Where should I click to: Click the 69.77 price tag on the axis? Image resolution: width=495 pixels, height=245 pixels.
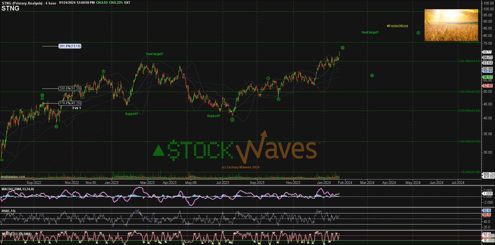pos(486,52)
